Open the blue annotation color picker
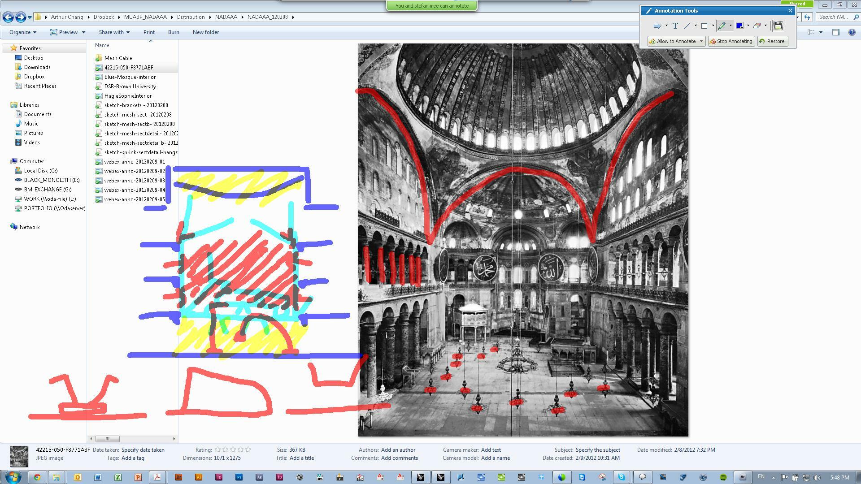This screenshot has height=484, width=861. click(x=739, y=26)
